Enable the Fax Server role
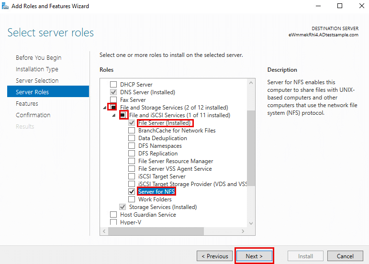Screen dimensions: 369x264 (x=113, y=100)
